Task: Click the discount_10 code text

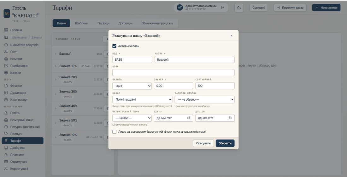Action: click(x=95, y=137)
